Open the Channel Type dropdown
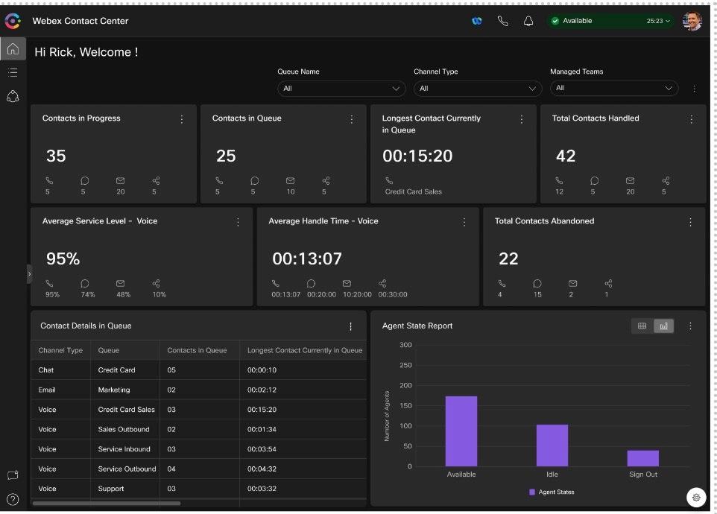717x514 pixels. 477,88
